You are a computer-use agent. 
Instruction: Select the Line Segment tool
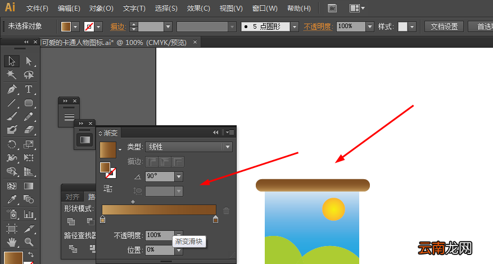12,103
